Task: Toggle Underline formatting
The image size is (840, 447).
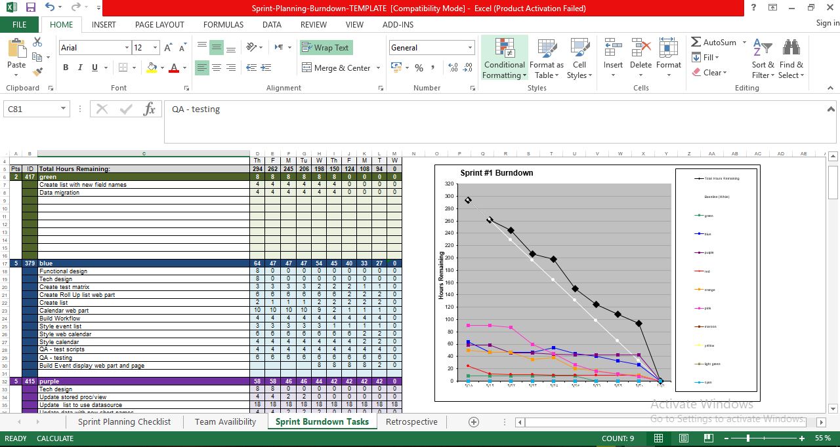Action: [x=94, y=68]
